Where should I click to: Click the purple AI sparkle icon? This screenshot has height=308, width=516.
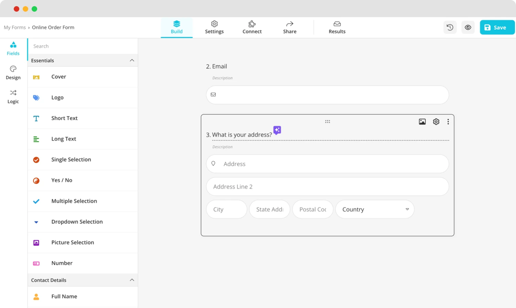pyautogui.click(x=277, y=130)
